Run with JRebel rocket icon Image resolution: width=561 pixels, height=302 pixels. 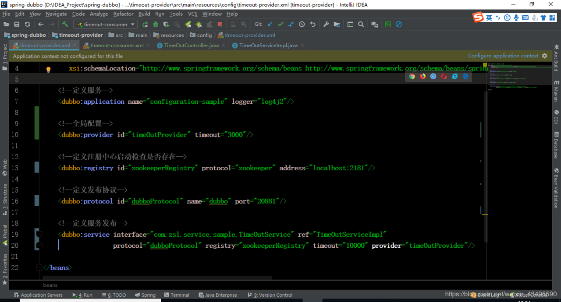click(188, 25)
